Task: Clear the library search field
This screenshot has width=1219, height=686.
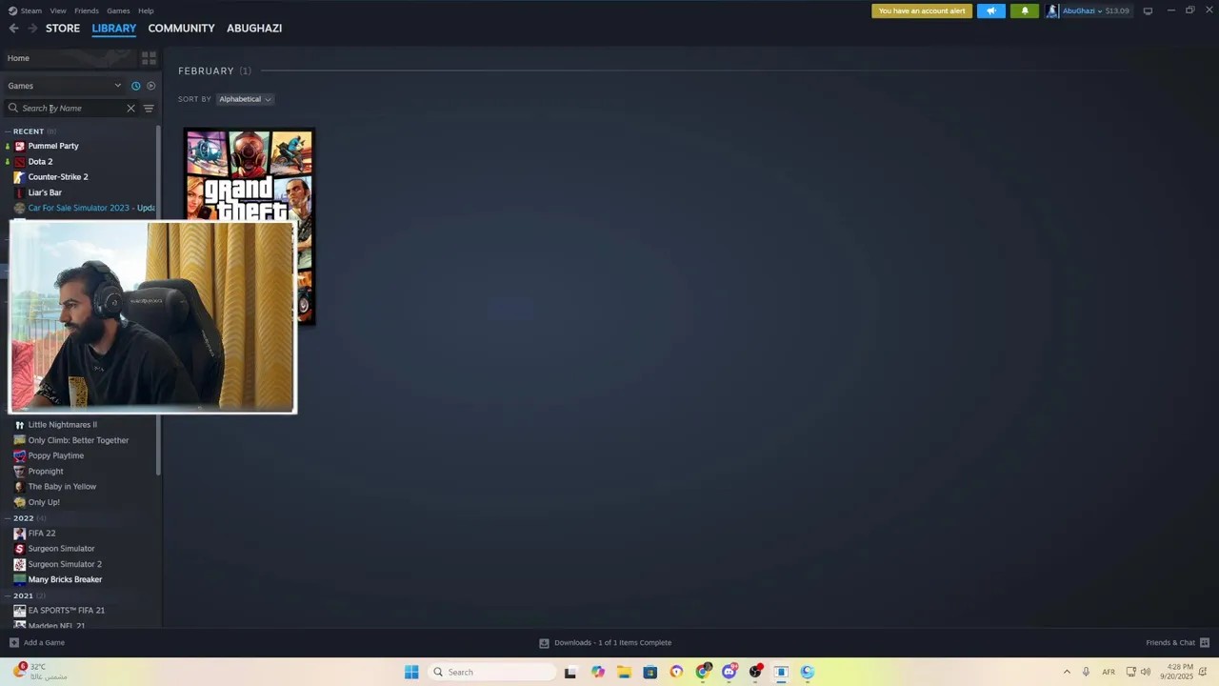Action: click(x=130, y=109)
